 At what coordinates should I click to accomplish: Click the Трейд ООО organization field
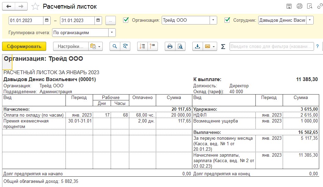186,20
